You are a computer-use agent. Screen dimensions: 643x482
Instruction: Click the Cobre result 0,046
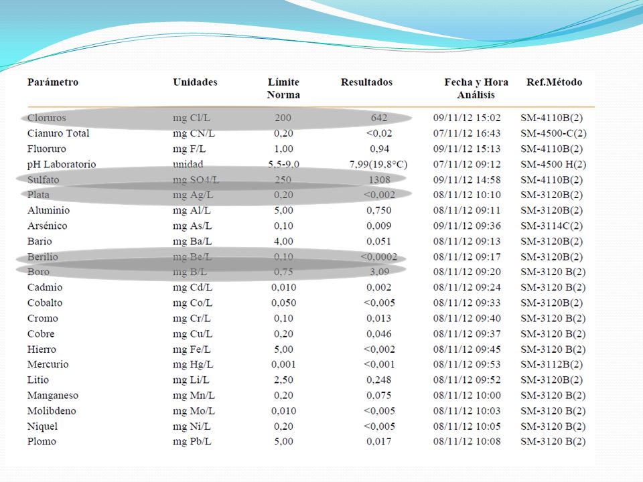pyautogui.click(x=379, y=334)
